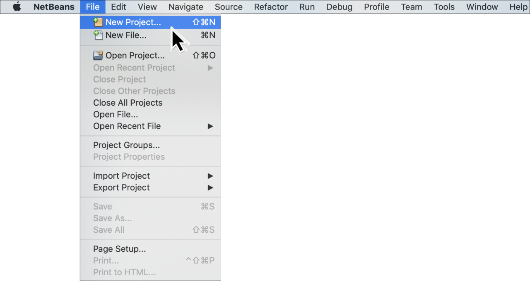This screenshot has width=530, height=281.
Task: Open the Tools menu
Action: coord(444,7)
